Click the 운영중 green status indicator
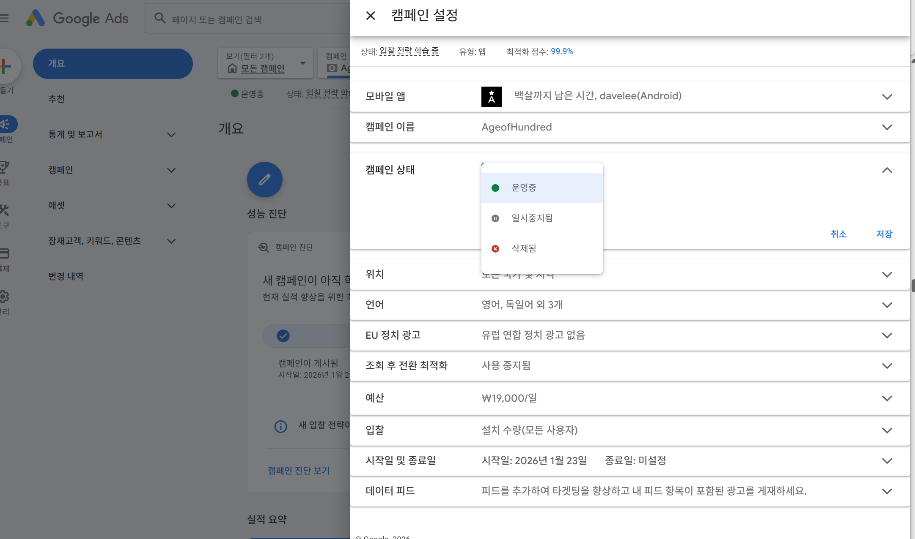Image resolution: width=915 pixels, height=539 pixels. (235, 93)
